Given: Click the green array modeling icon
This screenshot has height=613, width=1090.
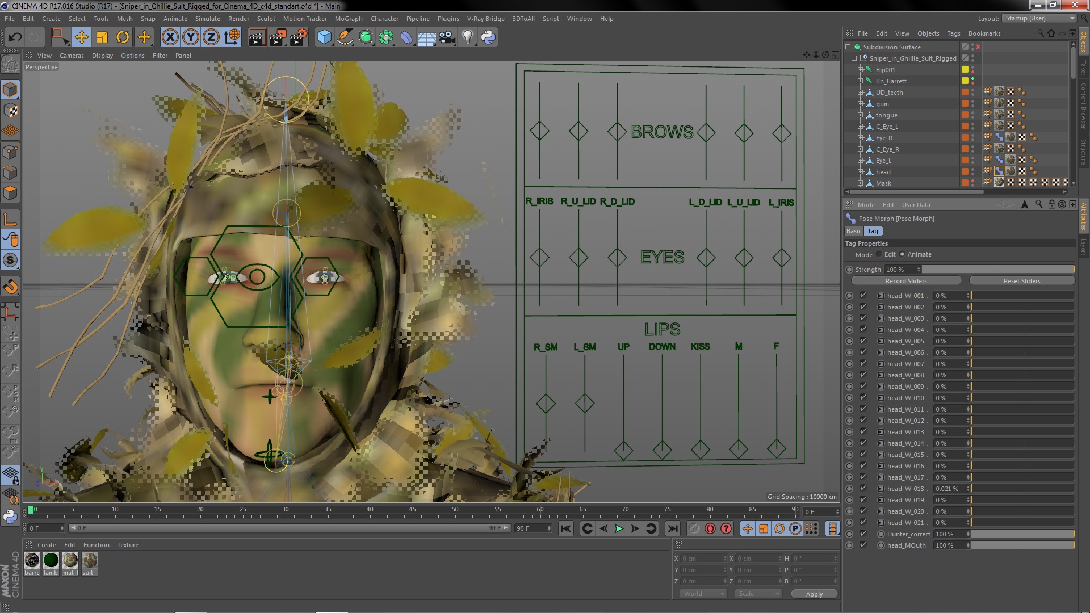Looking at the screenshot, I should [x=386, y=37].
